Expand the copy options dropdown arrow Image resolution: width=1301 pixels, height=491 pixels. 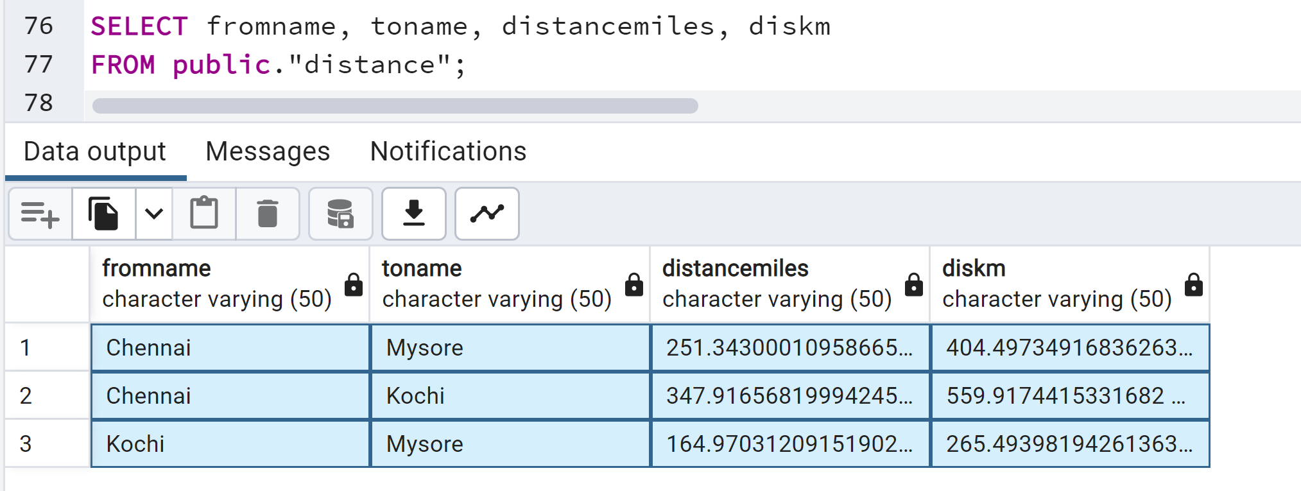[154, 214]
